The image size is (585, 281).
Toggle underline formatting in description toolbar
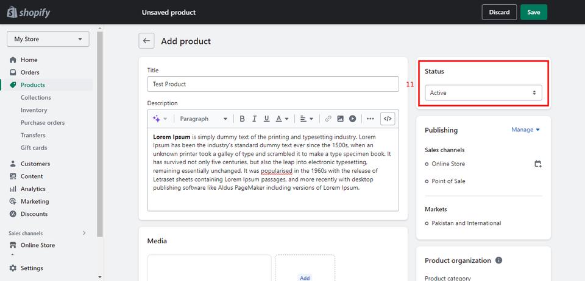tap(266, 119)
